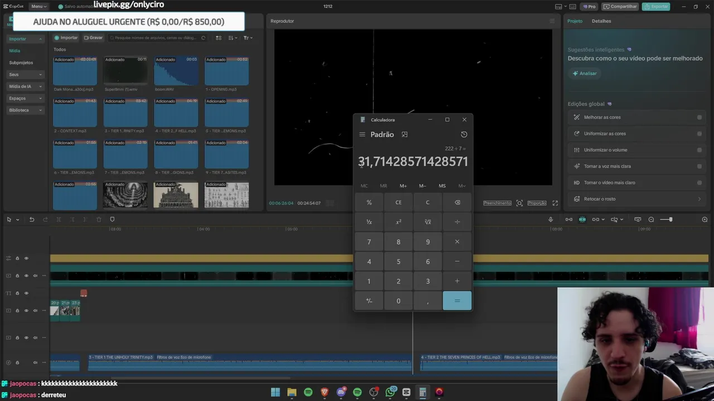Switch to the Projeto tab

pos(575,21)
